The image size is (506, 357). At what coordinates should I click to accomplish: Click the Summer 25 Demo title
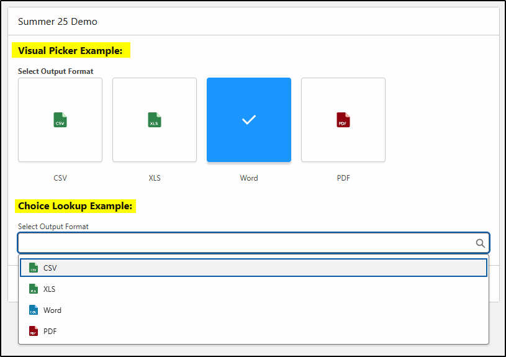(58, 22)
